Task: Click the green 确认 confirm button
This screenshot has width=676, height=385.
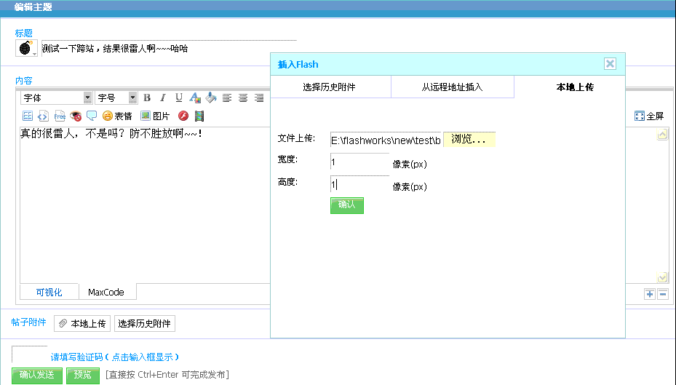Action: coord(346,205)
